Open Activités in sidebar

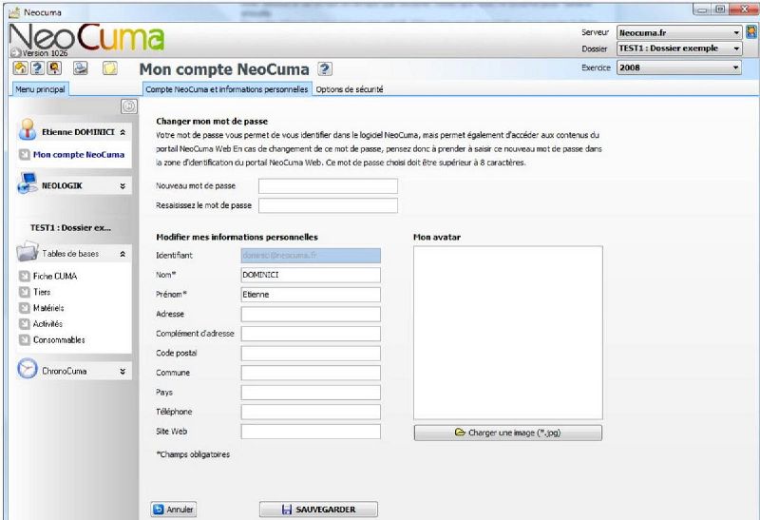47,324
